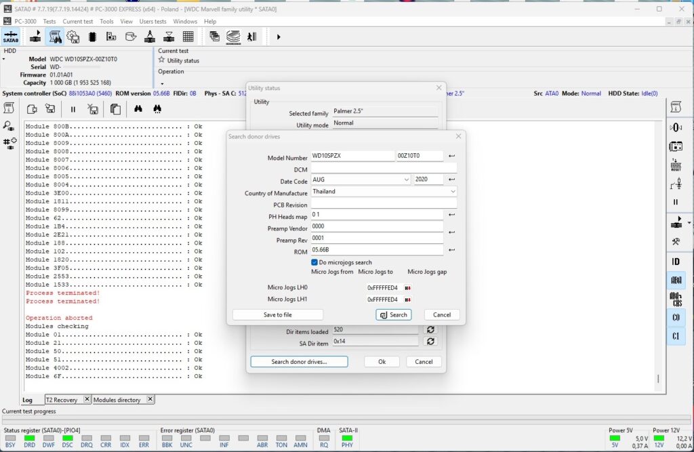The height and width of the screenshot is (452, 694).
Task: Click the red icon beside Micro Jogs LH0
Action: (x=407, y=288)
